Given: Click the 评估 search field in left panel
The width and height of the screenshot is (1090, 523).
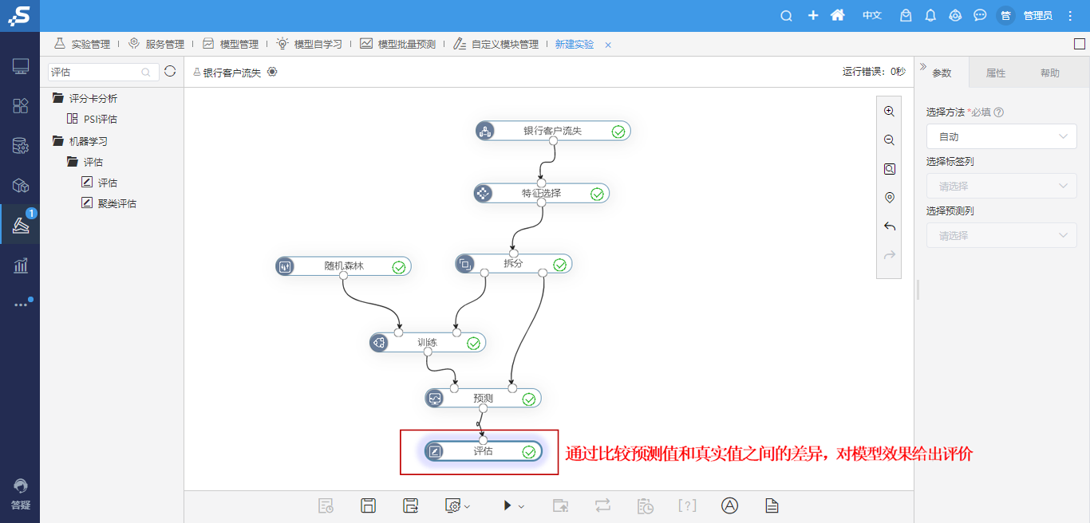Looking at the screenshot, I should [x=104, y=72].
